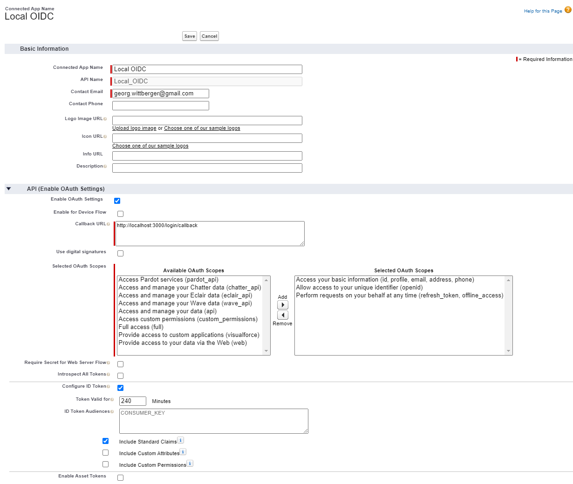Check Include Custom Attributes
Image resolution: width=573 pixels, height=484 pixels.
tap(105, 453)
